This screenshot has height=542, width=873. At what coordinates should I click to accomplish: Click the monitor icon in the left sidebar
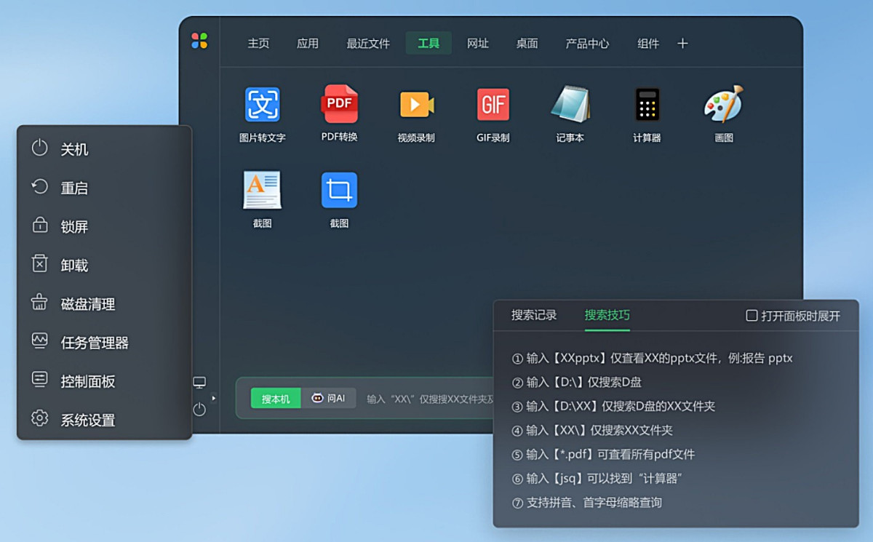coord(199,382)
